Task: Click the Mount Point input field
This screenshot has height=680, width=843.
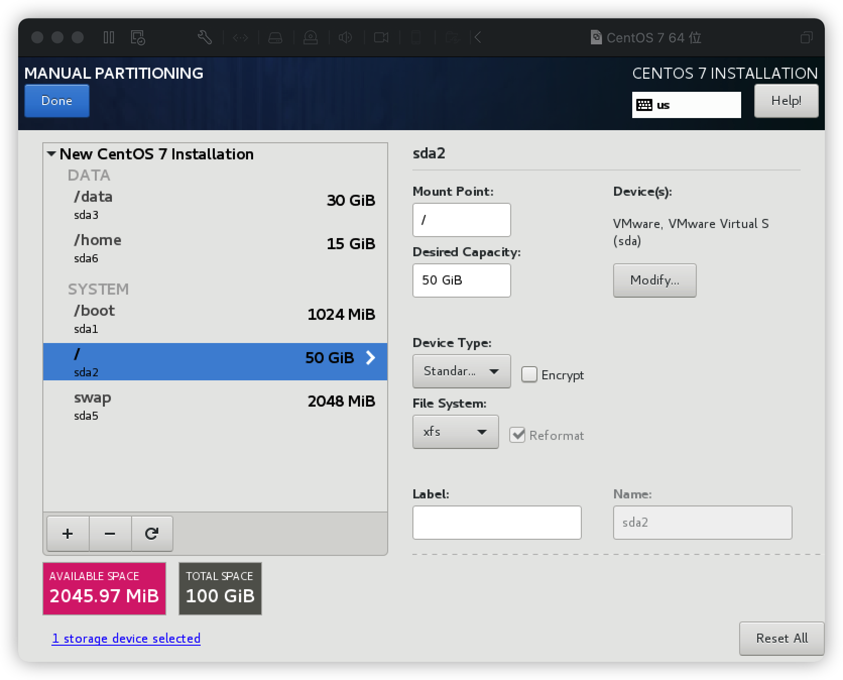Action: click(x=461, y=220)
